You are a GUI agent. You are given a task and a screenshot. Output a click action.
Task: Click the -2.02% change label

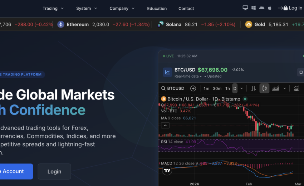point(238,70)
